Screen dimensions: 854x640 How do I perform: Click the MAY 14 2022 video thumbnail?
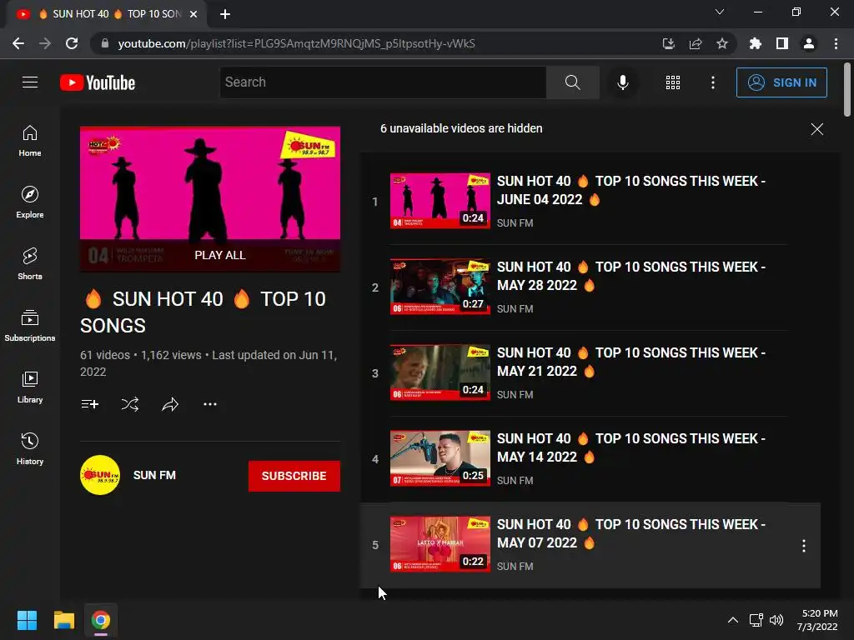click(x=440, y=458)
